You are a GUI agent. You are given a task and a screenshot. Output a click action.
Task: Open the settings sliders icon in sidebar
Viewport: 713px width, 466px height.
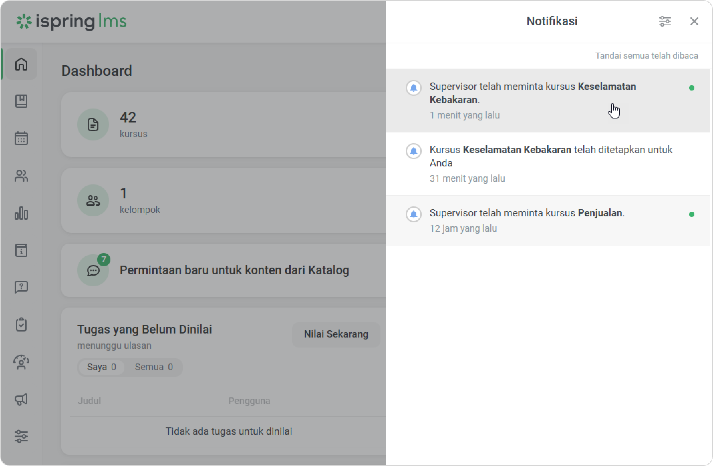[21, 436]
